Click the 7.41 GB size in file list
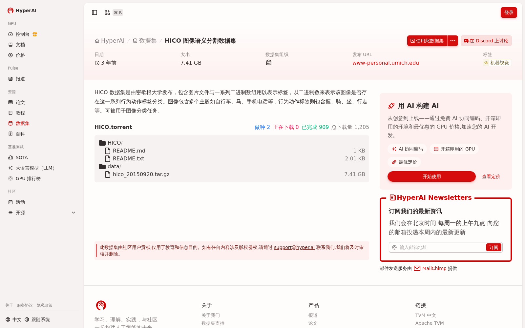This screenshot has width=525, height=328. tap(355, 174)
